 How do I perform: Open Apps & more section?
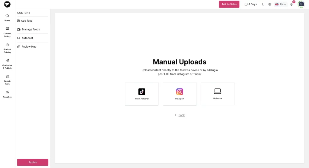click(x=7, y=80)
